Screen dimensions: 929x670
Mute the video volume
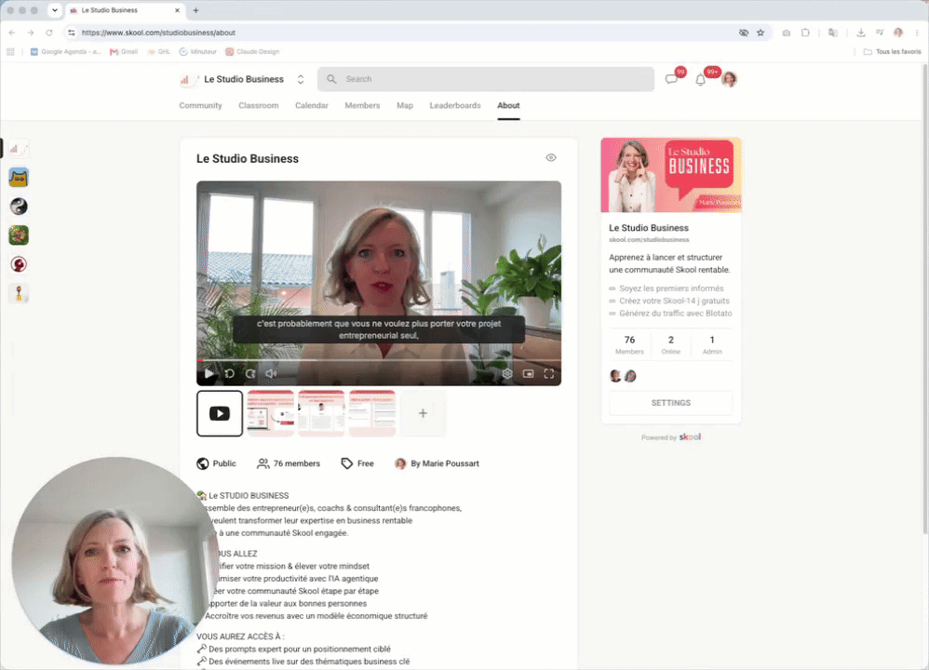[271, 374]
